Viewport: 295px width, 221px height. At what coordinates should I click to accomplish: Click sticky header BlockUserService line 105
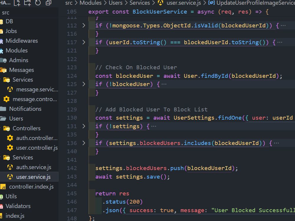(178, 12)
